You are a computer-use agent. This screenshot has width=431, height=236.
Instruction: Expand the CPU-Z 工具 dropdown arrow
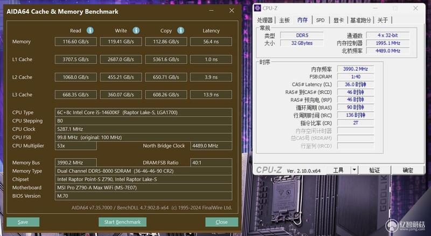tap(354, 170)
